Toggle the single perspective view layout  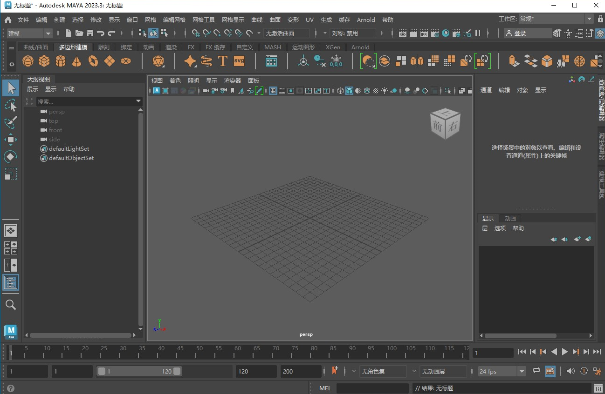click(11, 230)
